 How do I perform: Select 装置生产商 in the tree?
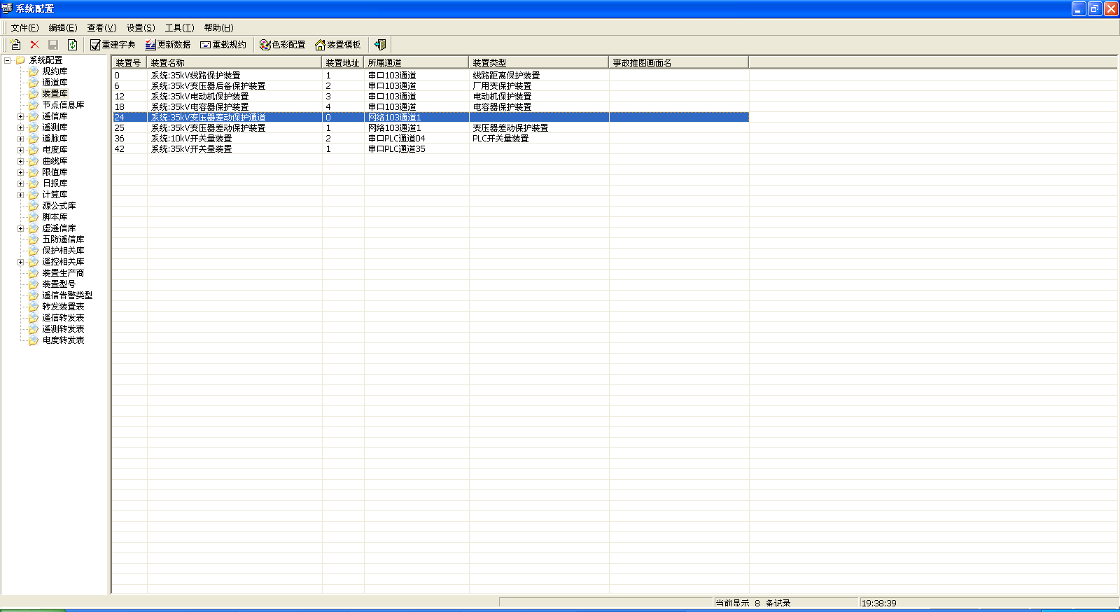(x=63, y=273)
